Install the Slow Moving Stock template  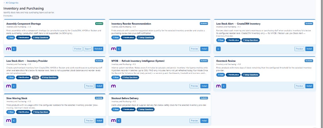(99, 121)
